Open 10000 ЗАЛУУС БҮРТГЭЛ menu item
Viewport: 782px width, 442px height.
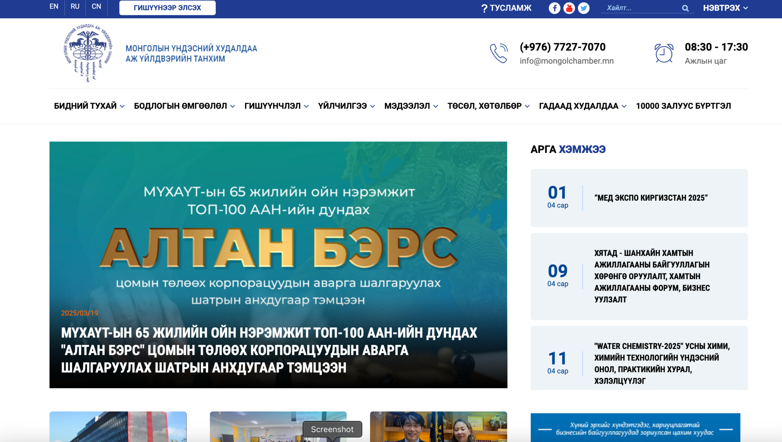click(x=683, y=106)
